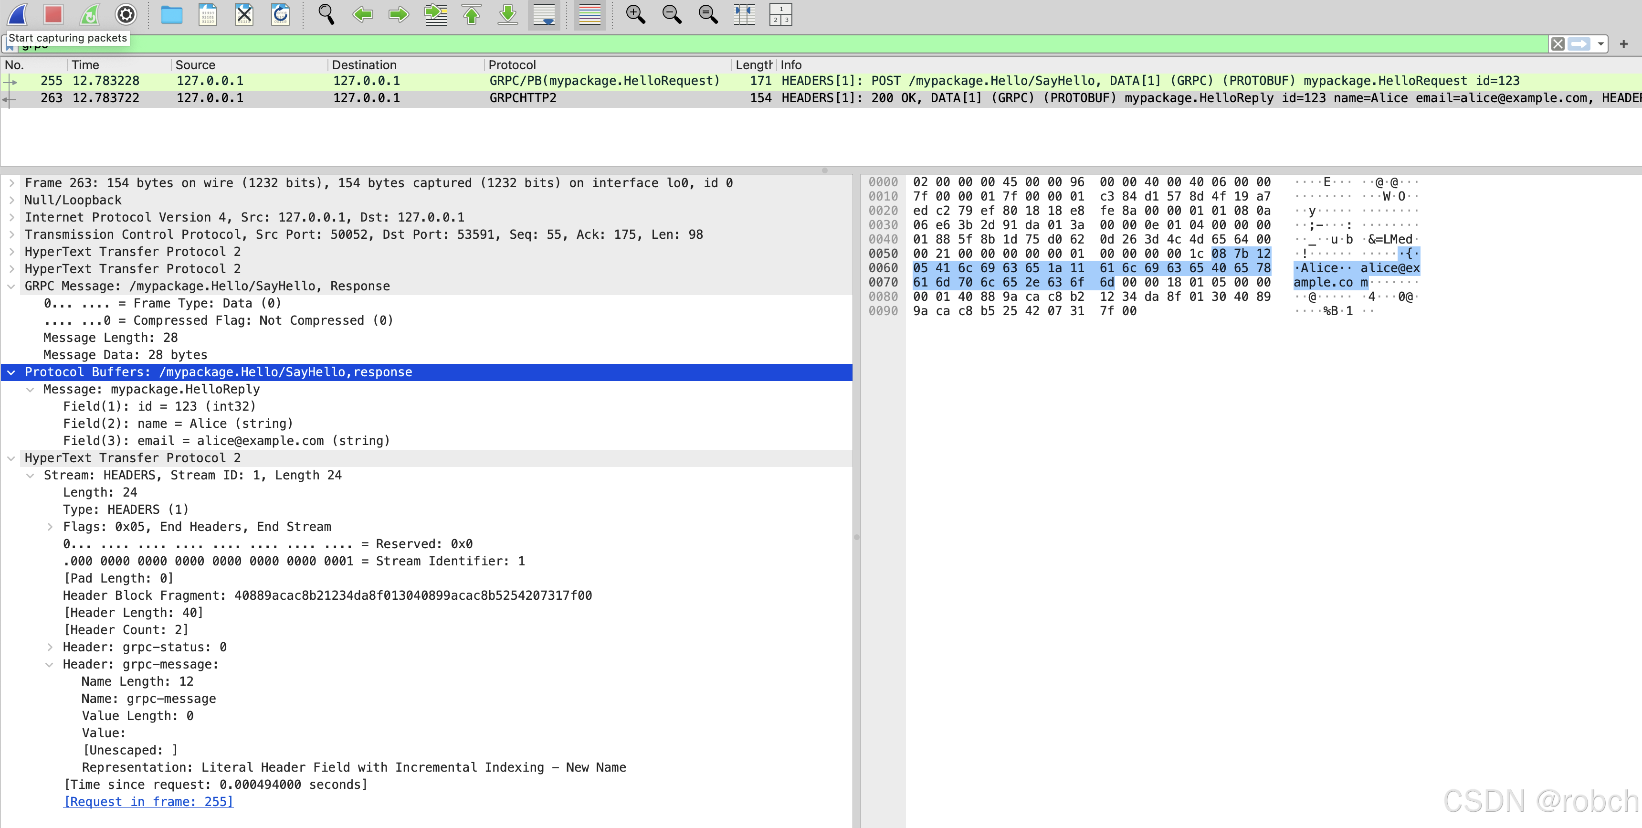Go back in packet history
The width and height of the screenshot is (1642, 828).
point(363,14)
